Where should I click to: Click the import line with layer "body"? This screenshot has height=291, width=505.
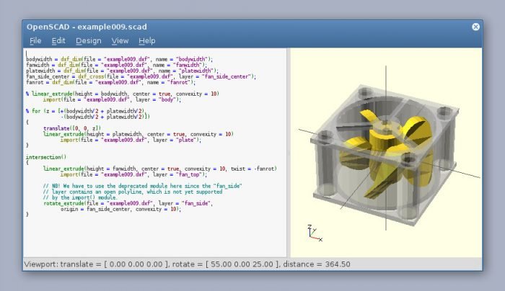[x=112, y=99]
